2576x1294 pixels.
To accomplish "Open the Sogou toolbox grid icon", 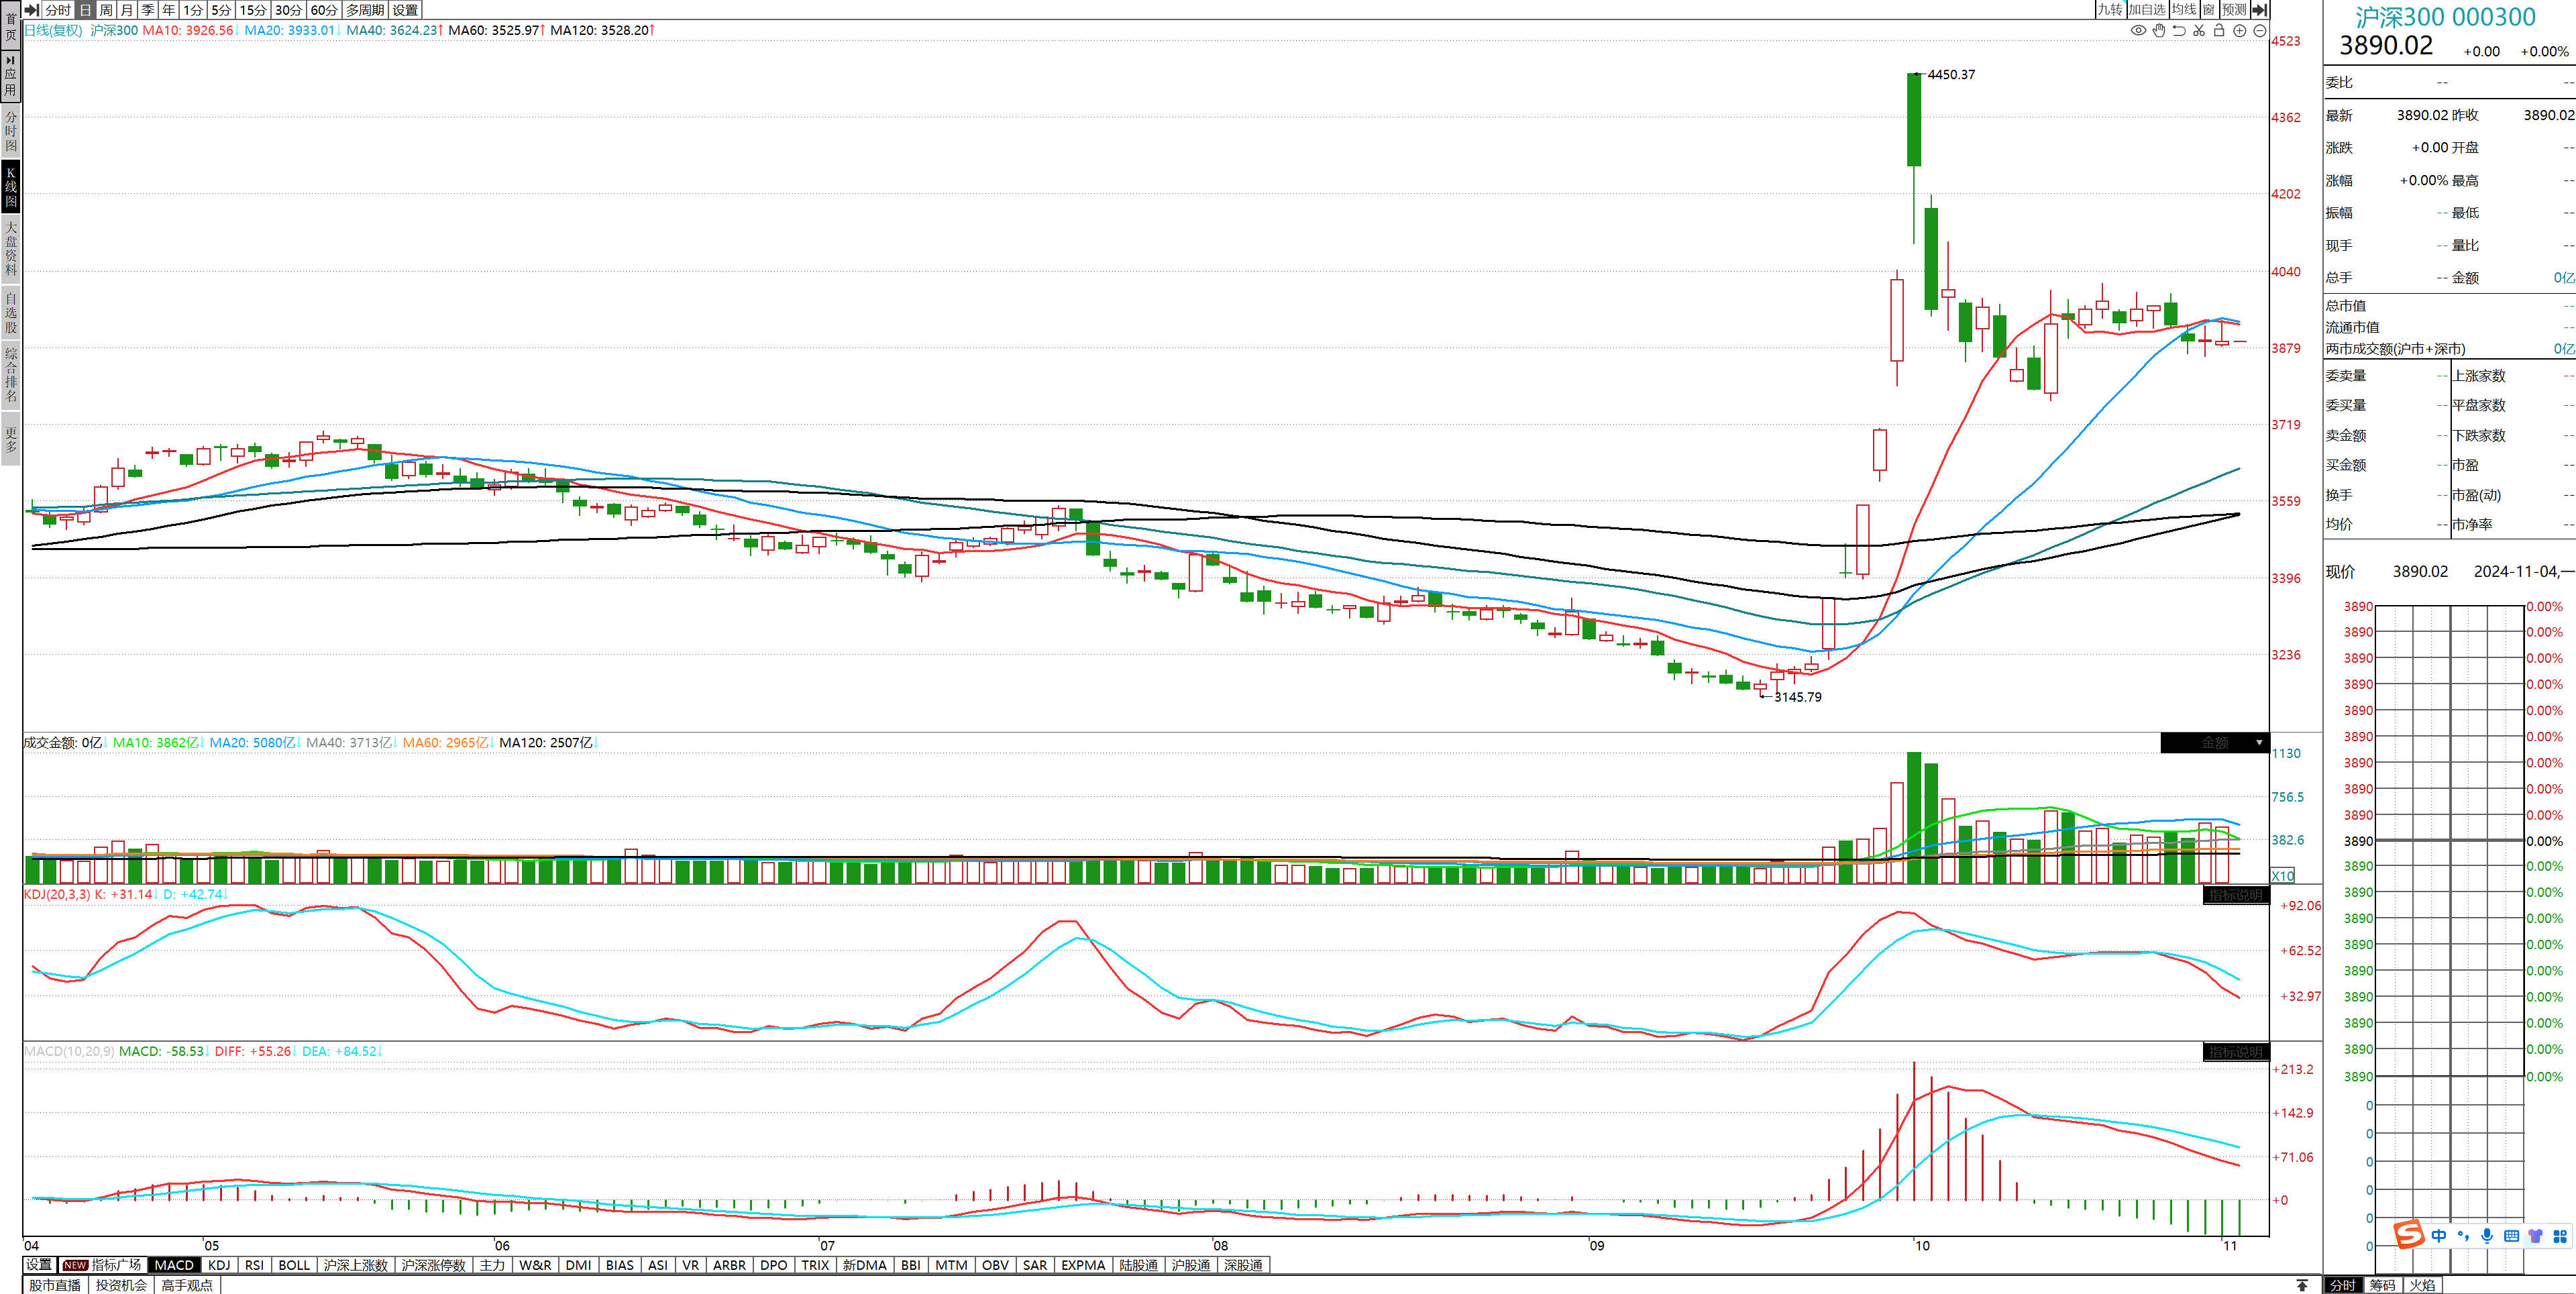I will coord(2559,1236).
